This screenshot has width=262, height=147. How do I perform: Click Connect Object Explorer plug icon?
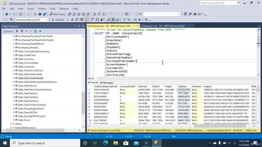[17, 31]
